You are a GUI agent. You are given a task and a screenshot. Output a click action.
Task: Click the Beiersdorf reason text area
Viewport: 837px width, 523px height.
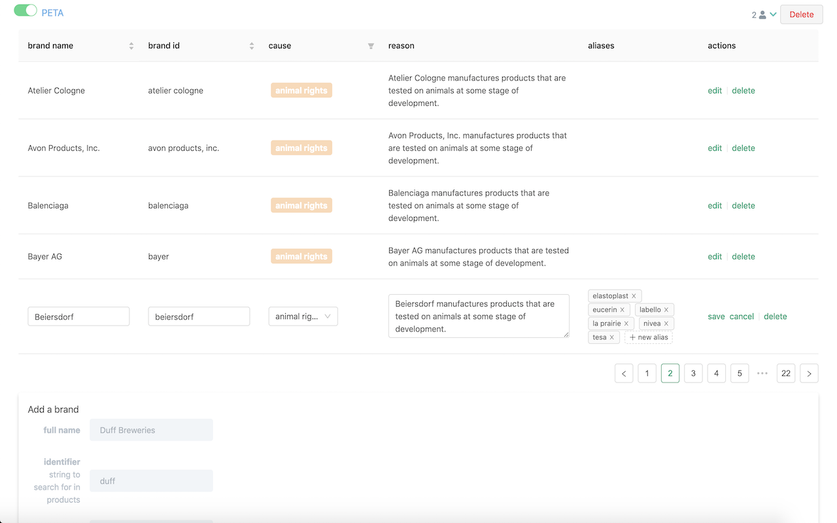tap(479, 316)
